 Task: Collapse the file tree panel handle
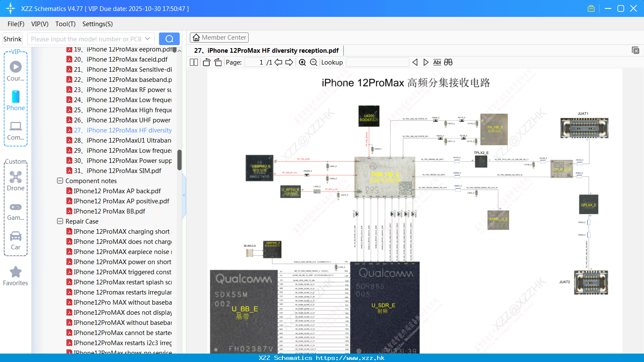(184, 195)
